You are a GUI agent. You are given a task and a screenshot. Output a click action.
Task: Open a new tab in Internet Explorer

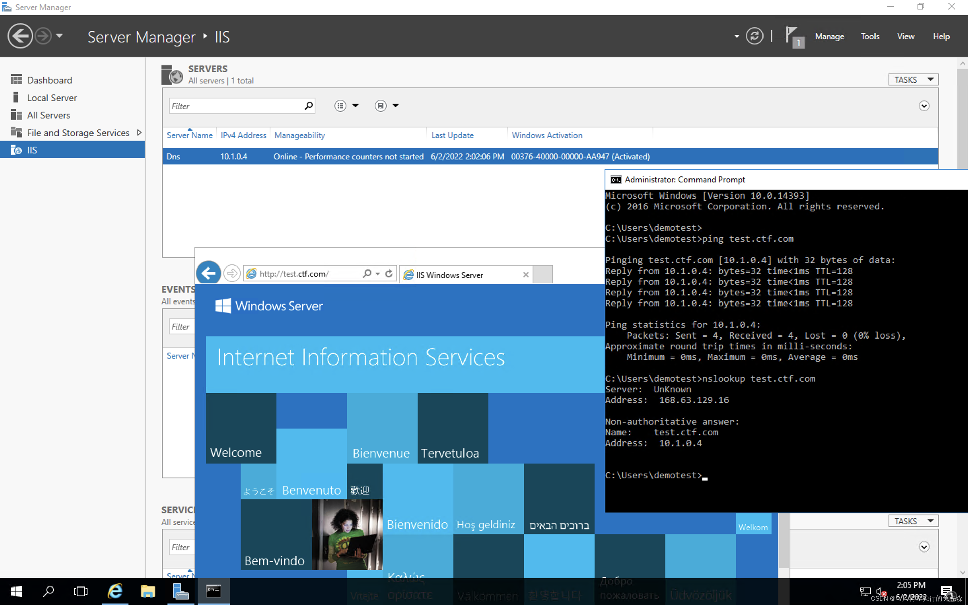(543, 275)
